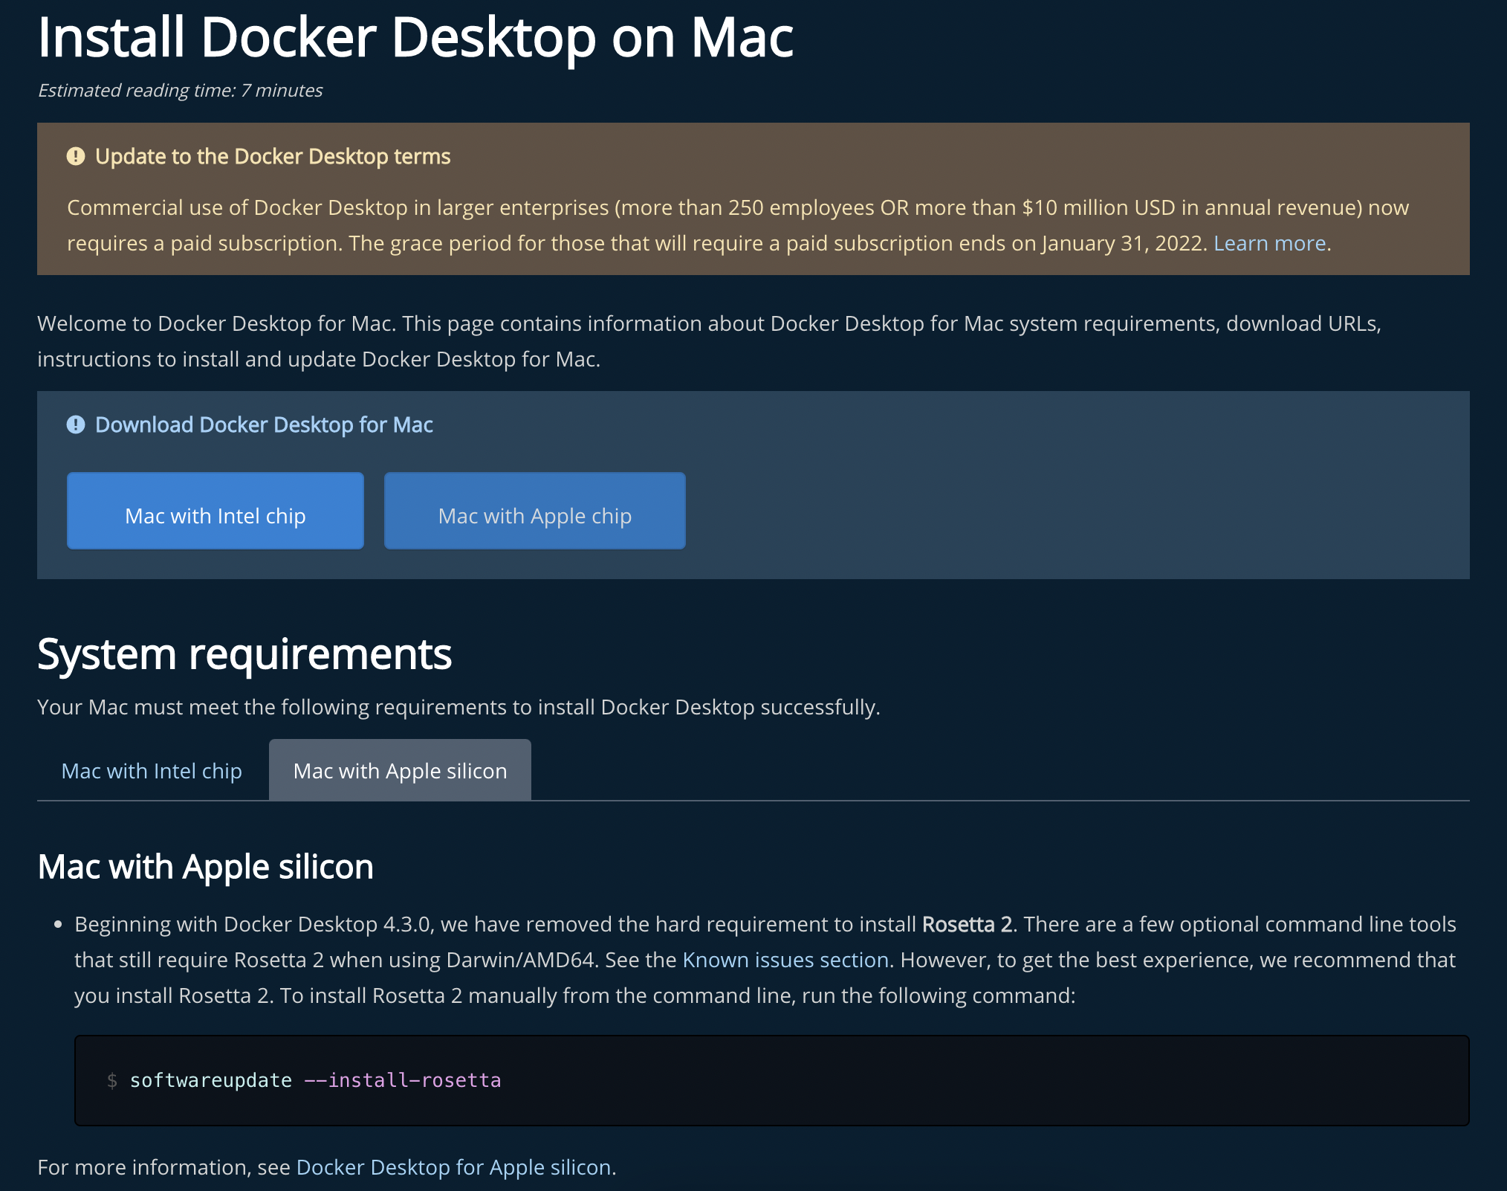Click the bold Rosetta 2 text
Screen dimensions: 1507x1191
(x=967, y=924)
